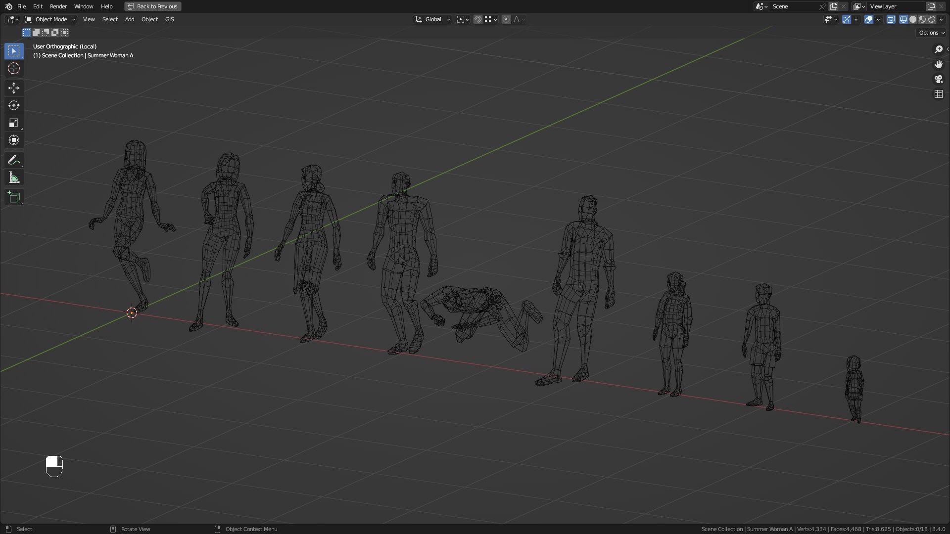Set selection mode to Subtract
Image resolution: width=950 pixels, height=534 pixels.
[46, 33]
